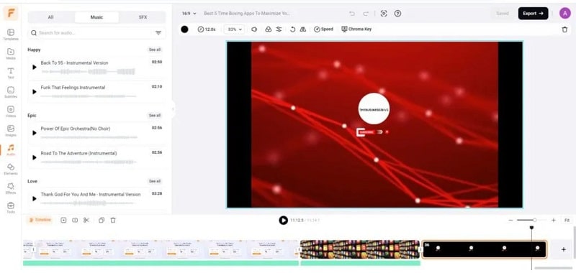Open the Videos sidebar panel
The width and height of the screenshot is (576, 273).
[11, 111]
